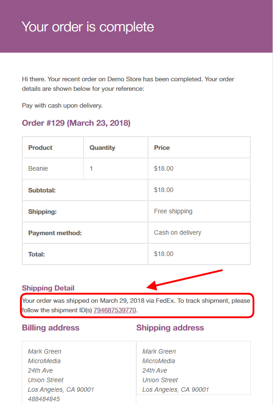
Task: Click the Subtotal label
Action: [42, 190]
